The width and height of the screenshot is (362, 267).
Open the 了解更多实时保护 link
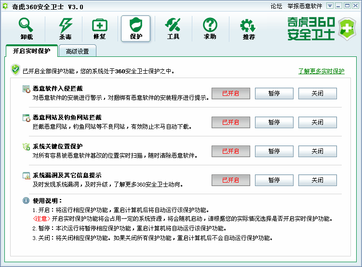coord(322,71)
